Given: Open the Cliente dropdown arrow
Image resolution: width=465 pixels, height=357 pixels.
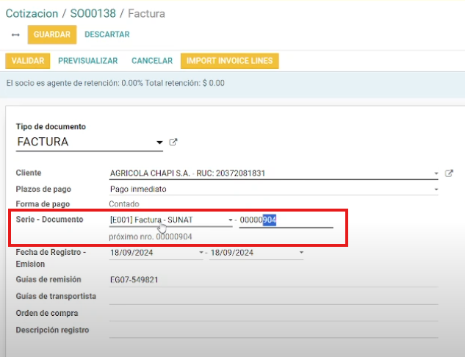Looking at the screenshot, I should click(x=436, y=174).
